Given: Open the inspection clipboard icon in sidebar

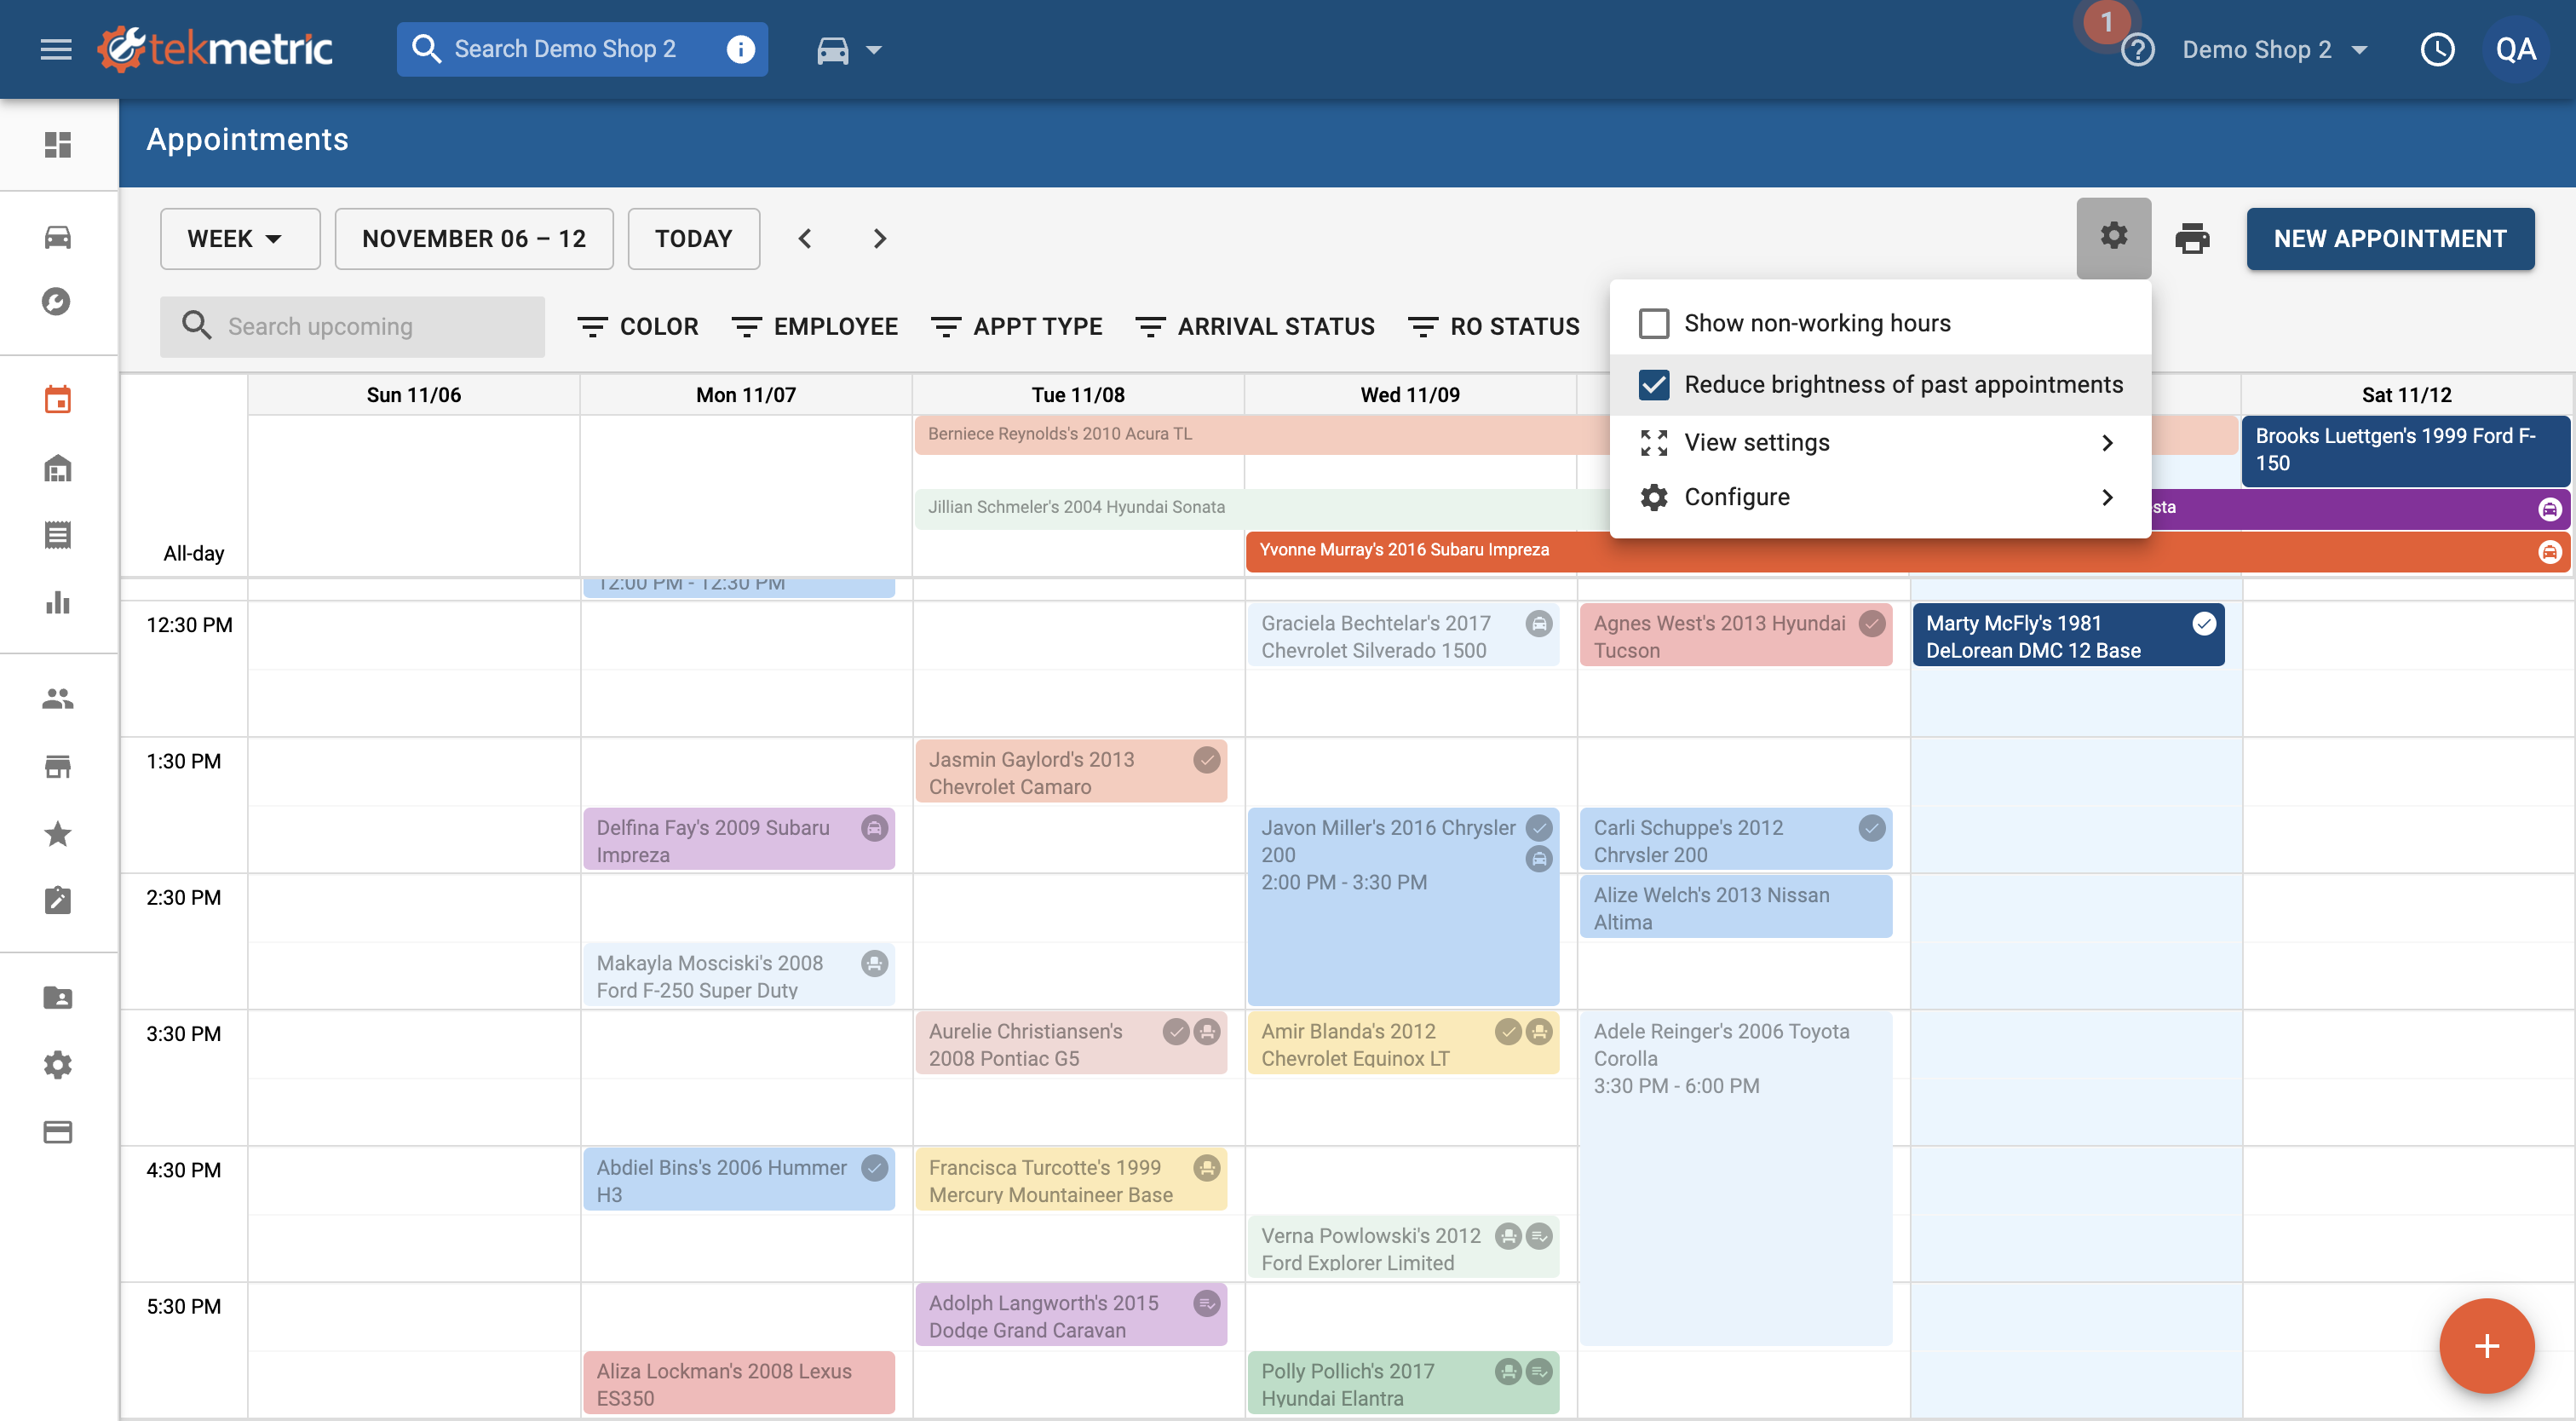Looking at the screenshot, I should pos(58,900).
